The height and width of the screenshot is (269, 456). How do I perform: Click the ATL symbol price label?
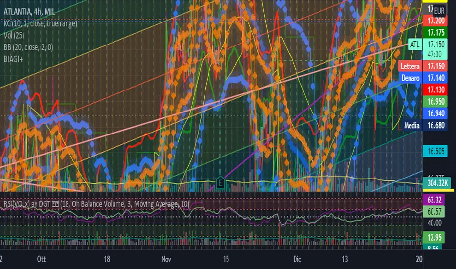click(415, 45)
